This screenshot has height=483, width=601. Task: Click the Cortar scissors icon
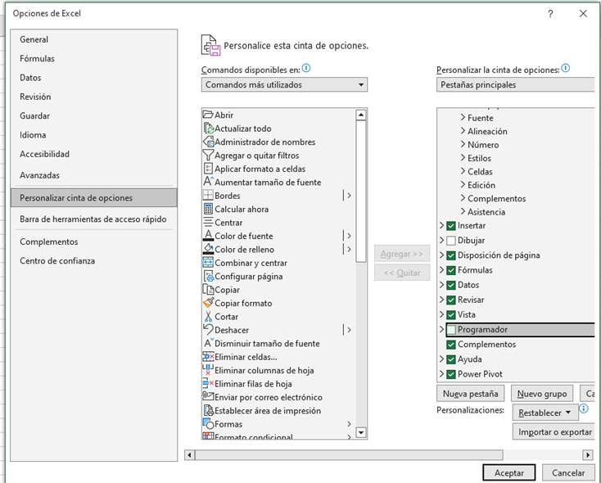click(x=208, y=316)
